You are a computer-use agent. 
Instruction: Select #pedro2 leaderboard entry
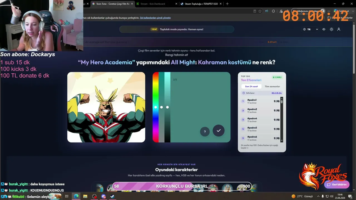click(x=260, y=111)
